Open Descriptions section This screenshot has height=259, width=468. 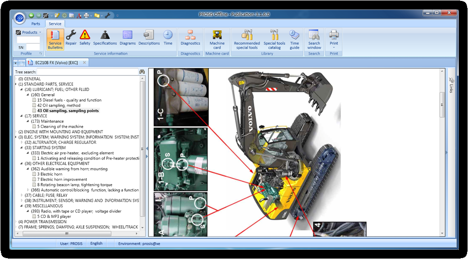(x=149, y=37)
